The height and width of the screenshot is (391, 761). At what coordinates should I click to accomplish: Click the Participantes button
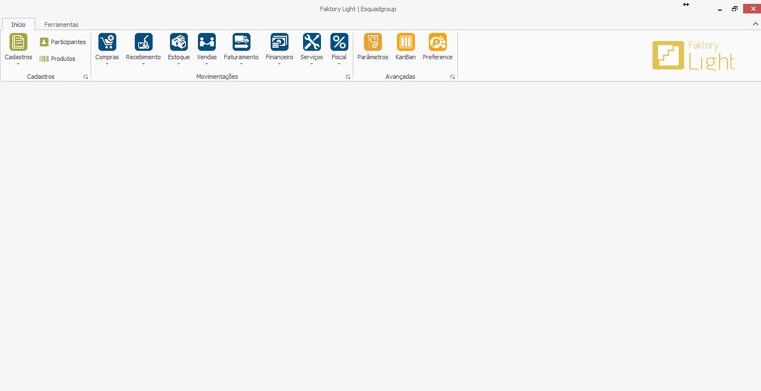63,42
